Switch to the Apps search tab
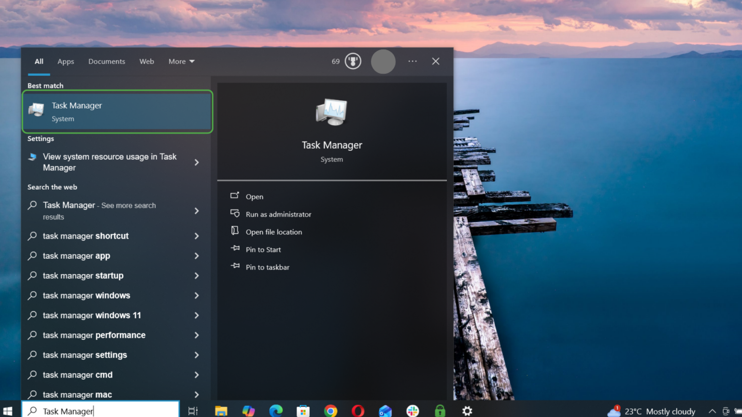Image resolution: width=742 pixels, height=417 pixels. 66,61
